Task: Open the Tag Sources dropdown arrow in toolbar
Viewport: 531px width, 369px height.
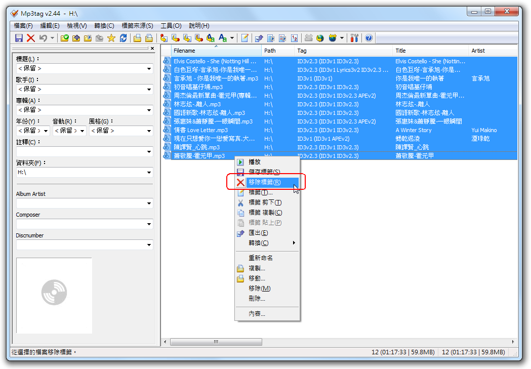Action: point(342,38)
